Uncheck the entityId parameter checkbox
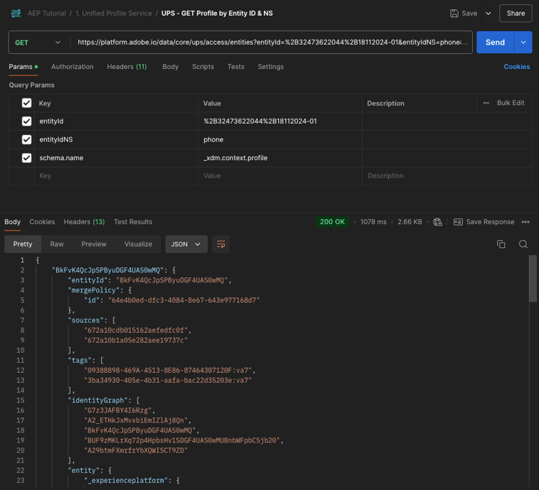The height and width of the screenshot is (490, 539). coord(27,121)
